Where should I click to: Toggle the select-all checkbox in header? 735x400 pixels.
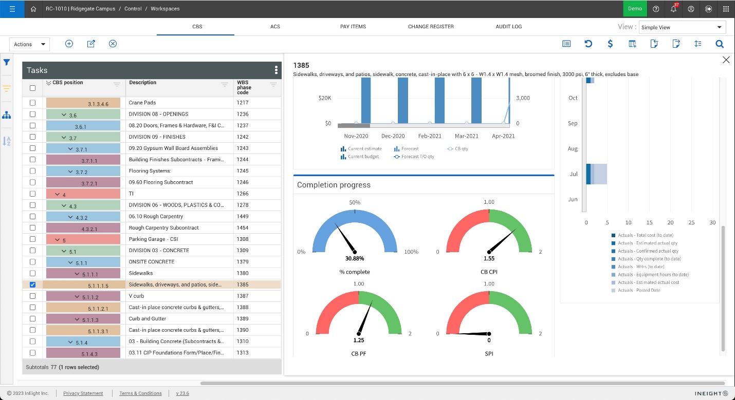coord(33,88)
